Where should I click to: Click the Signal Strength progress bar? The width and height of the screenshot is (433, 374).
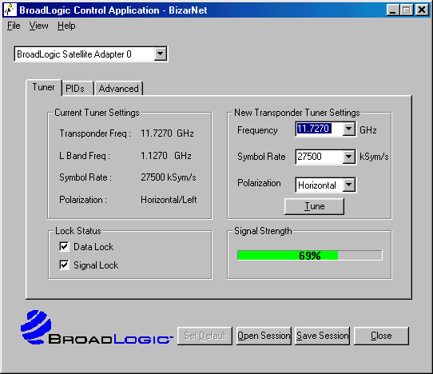(x=309, y=255)
